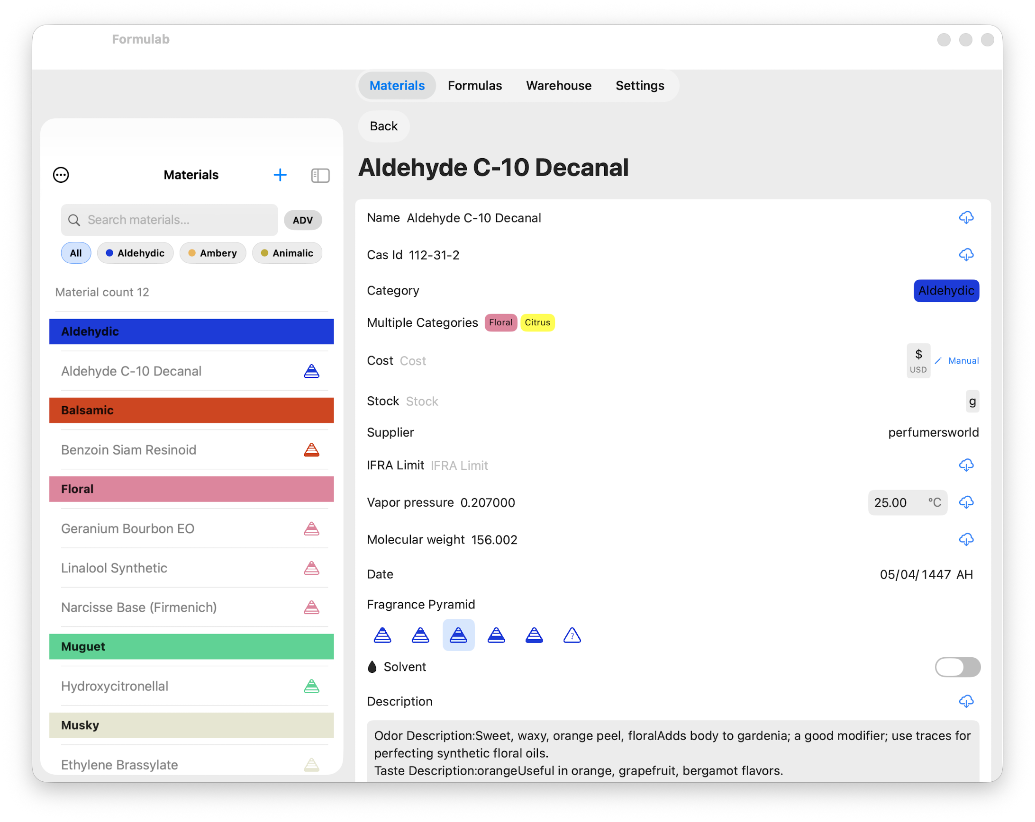Select the second fragrance pyramid icon
This screenshot has height=822, width=1035.
coord(420,635)
